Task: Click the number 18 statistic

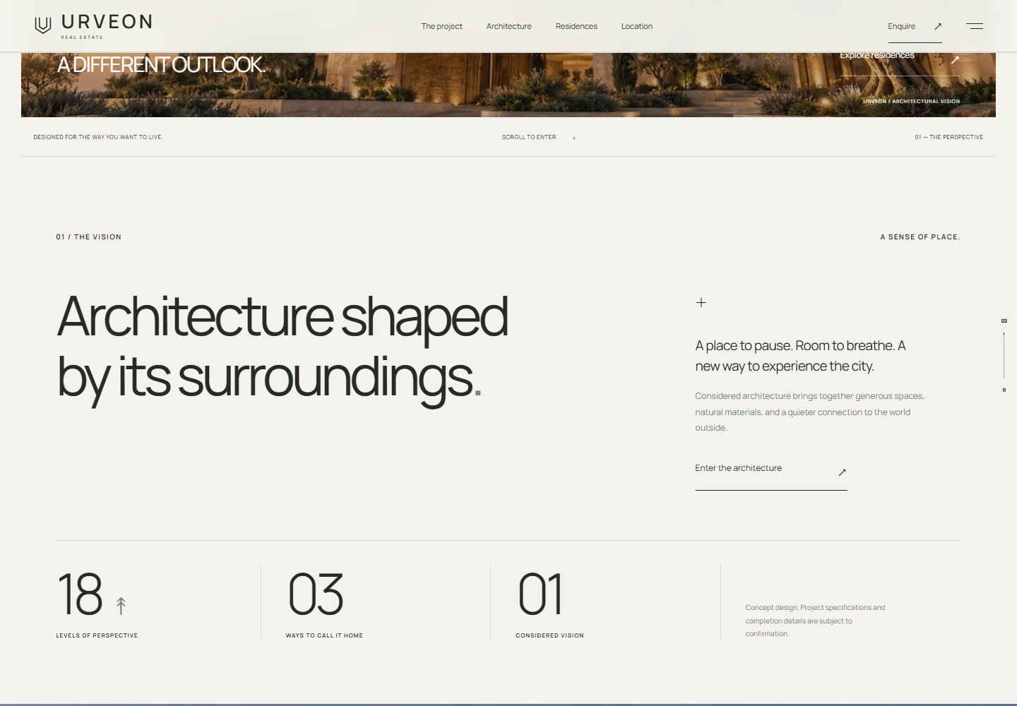Action: [x=79, y=594]
